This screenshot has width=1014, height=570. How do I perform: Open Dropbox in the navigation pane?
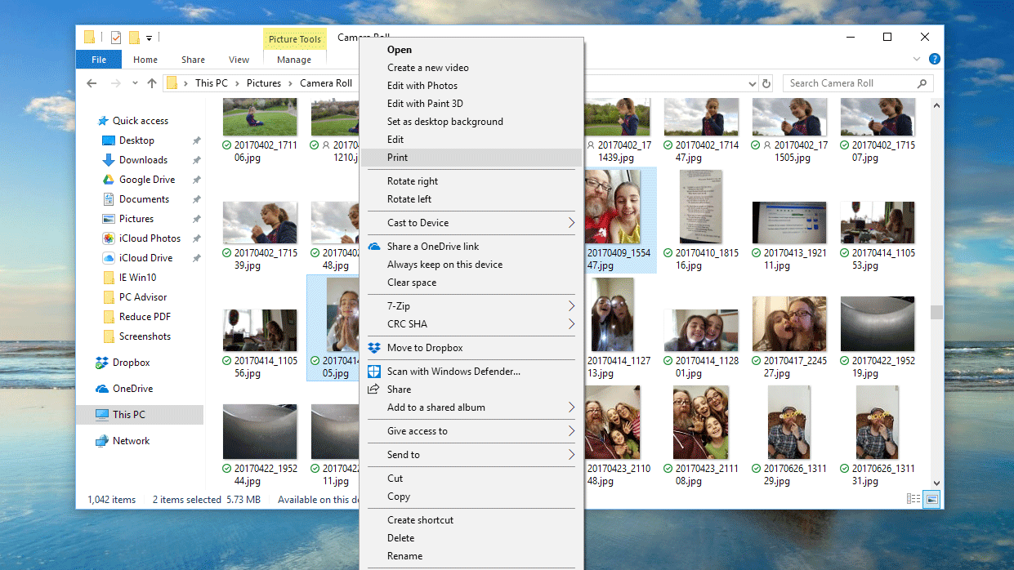coord(123,363)
